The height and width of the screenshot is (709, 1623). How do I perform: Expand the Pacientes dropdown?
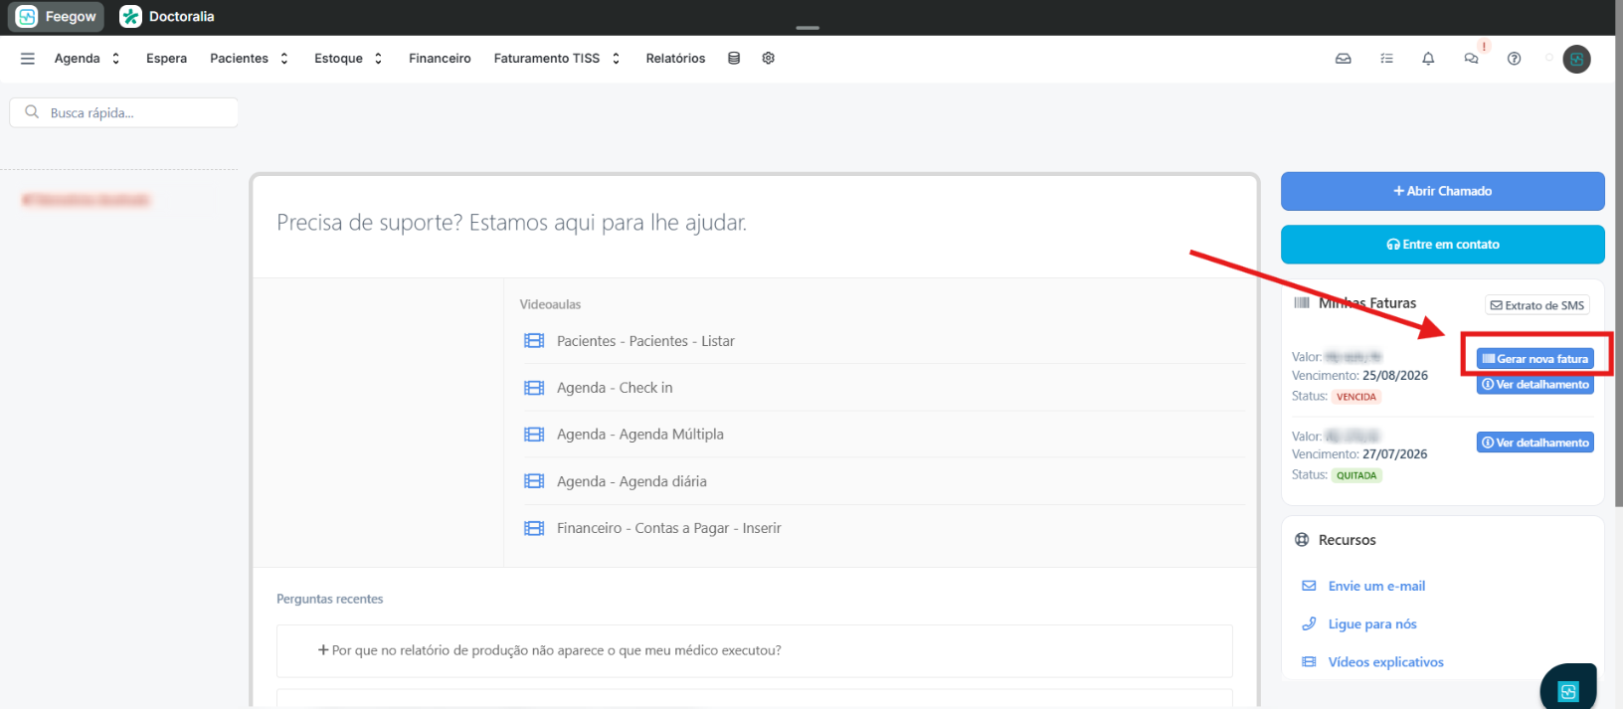click(x=249, y=59)
